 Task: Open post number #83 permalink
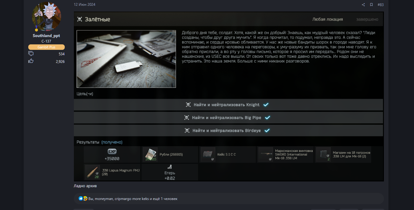pos(380,5)
